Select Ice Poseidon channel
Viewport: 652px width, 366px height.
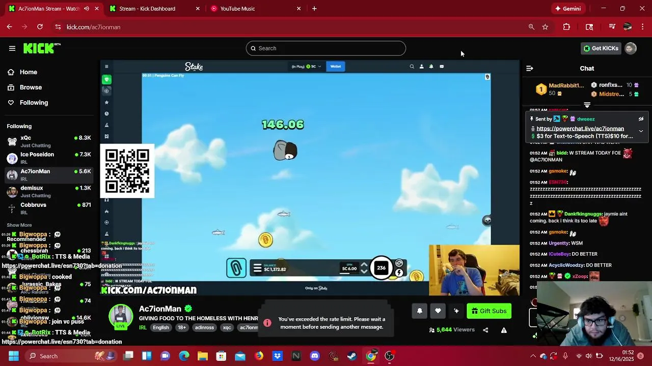(48, 158)
